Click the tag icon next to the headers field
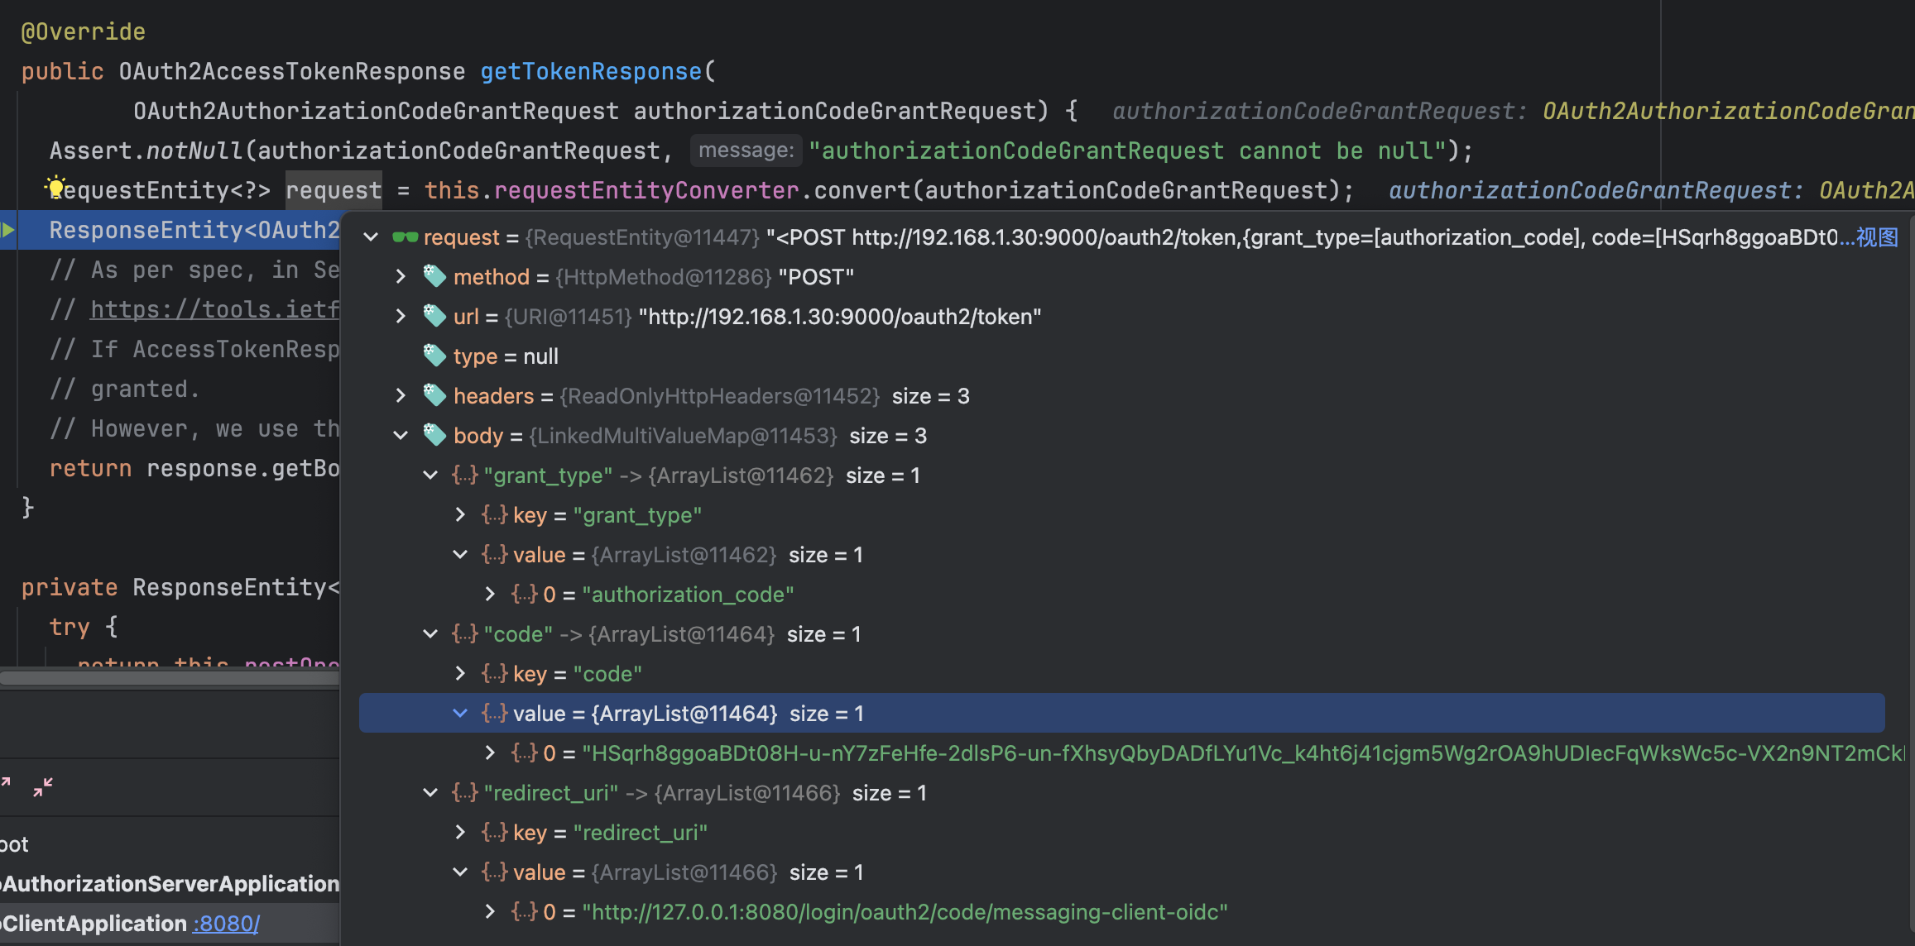The image size is (1915, 946). [x=434, y=395]
